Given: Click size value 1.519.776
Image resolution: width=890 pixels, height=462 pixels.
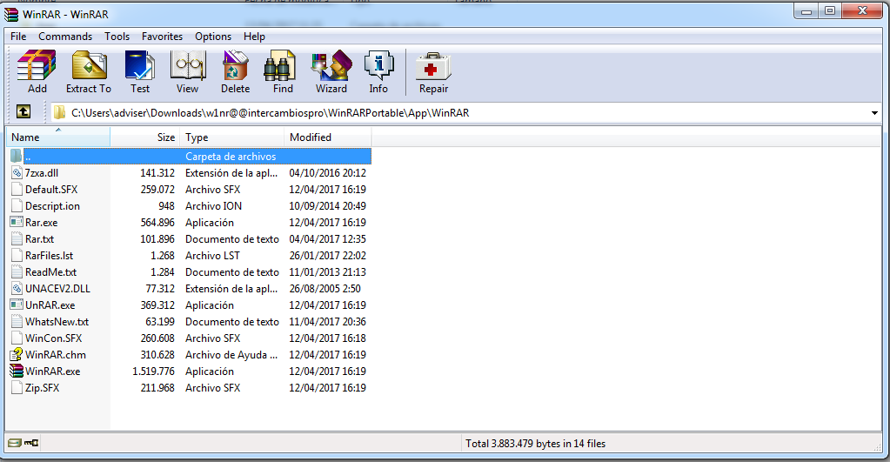Looking at the screenshot, I should point(153,372).
